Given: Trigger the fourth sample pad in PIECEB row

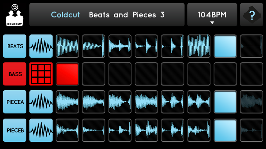Looking at the screenshot, I should (x=146, y=130).
